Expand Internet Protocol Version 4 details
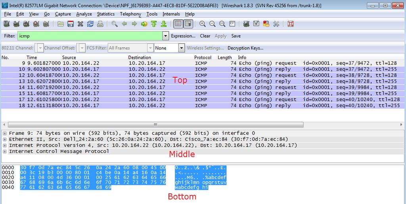This screenshot has height=204, width=406. coord(5,145)
